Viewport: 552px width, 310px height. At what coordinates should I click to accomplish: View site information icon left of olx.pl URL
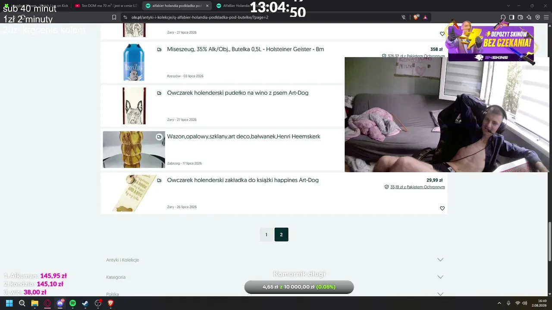[125, 17]
